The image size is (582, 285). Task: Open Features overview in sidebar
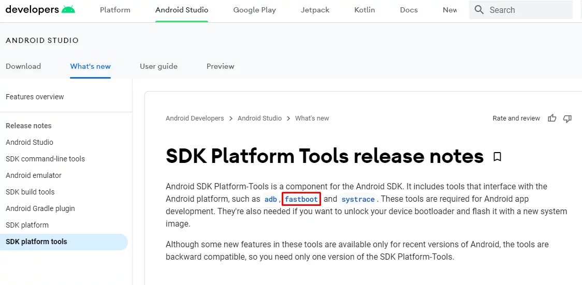(x=35, y=97)
